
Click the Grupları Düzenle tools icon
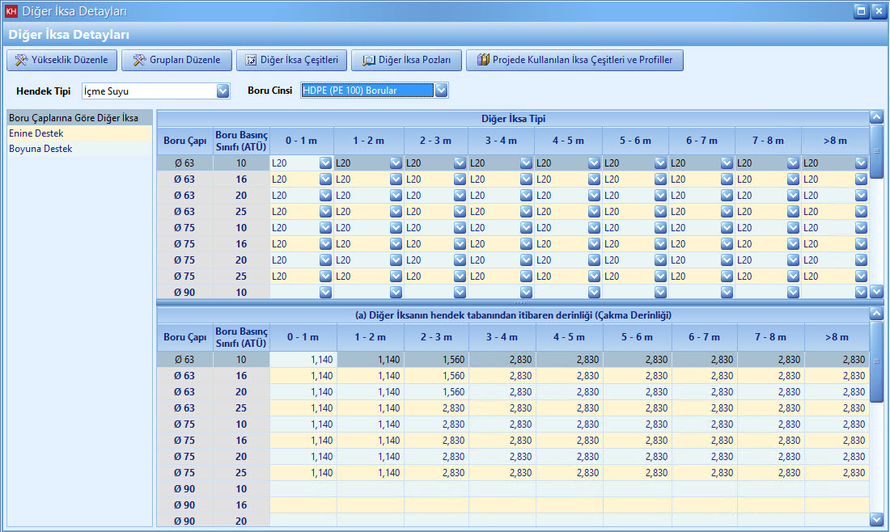(139, 60)
